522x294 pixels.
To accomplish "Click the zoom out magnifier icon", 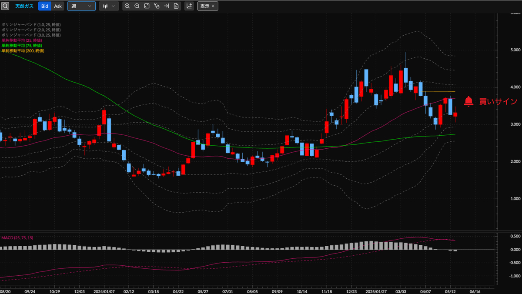I will click(x=137, y=6).
